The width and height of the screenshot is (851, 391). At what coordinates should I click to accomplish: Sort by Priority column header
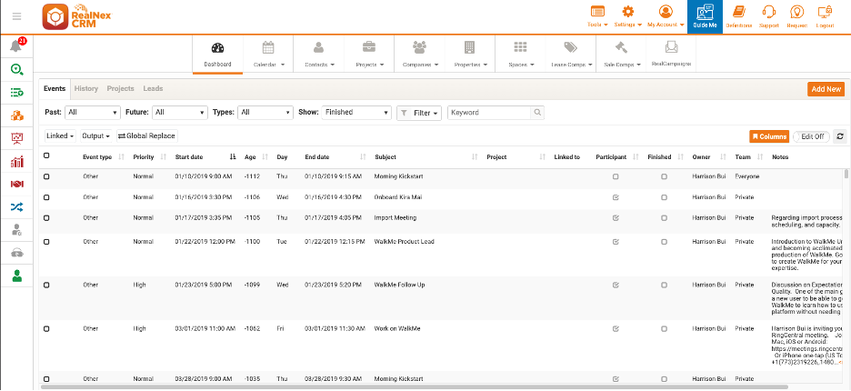click(x=149, y=157)
